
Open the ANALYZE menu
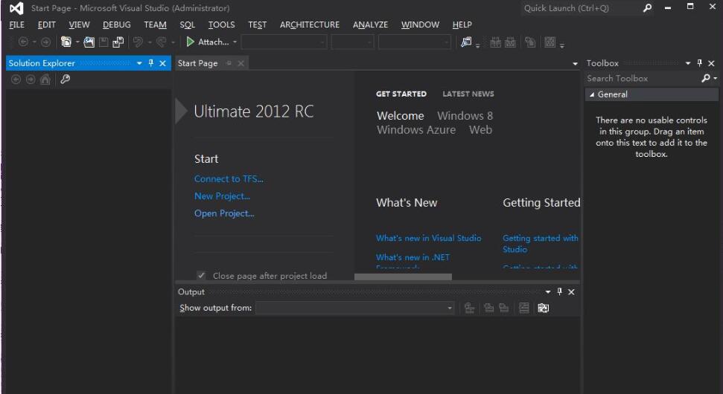pos(370,25)
